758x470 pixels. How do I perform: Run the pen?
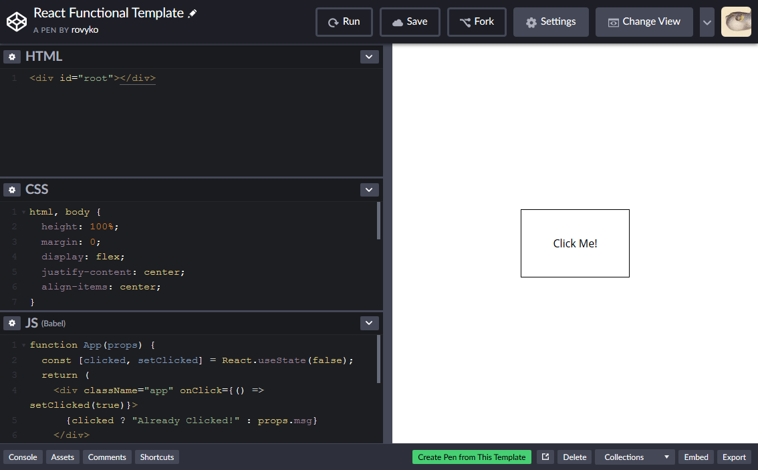click(x=344, y=22)
